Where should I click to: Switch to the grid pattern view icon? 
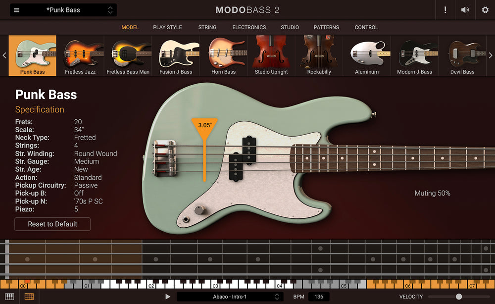click(29, 297)
